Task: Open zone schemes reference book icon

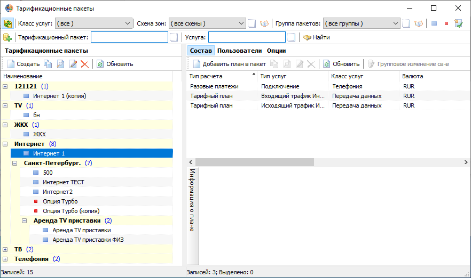Action: click(264, 23)
